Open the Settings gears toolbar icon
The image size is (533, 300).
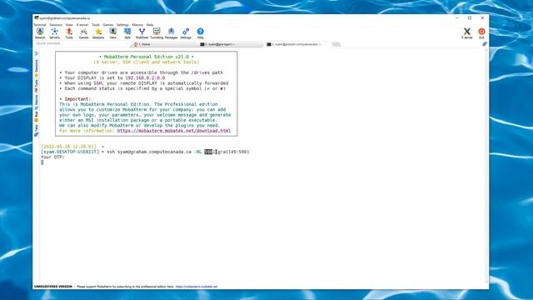coord(186,33)
